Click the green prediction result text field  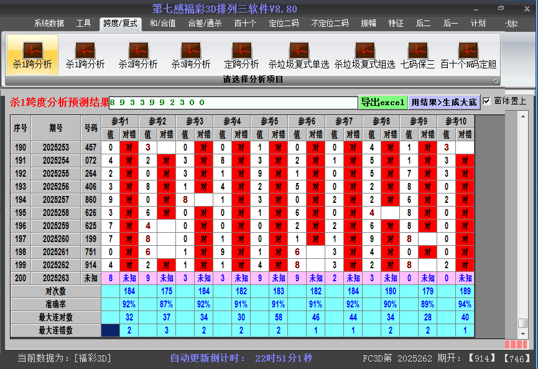tap(233, 102)
